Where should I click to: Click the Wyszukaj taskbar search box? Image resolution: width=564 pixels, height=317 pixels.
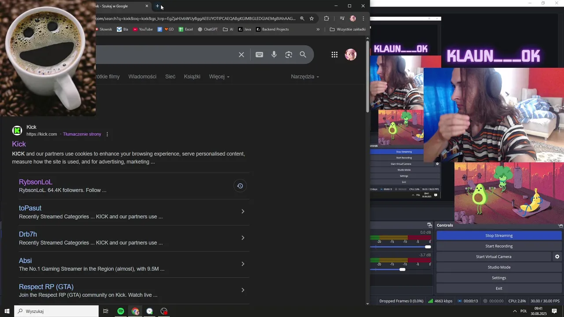(56, 311)
